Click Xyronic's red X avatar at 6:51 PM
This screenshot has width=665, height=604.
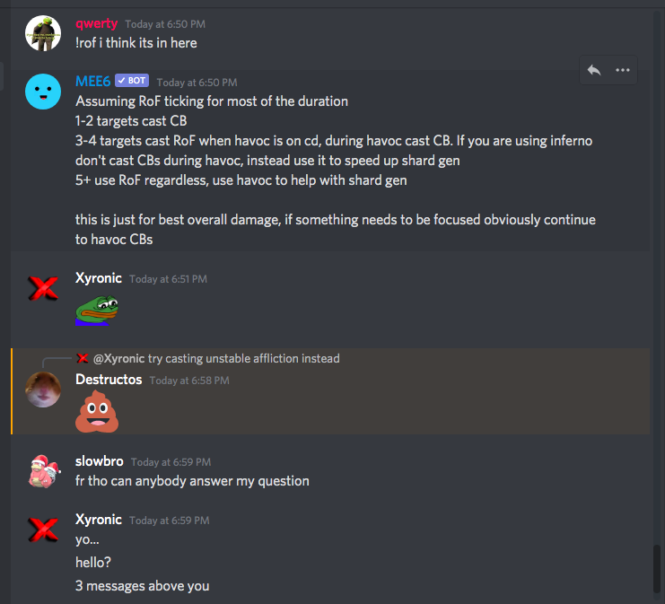pos(43,288)
